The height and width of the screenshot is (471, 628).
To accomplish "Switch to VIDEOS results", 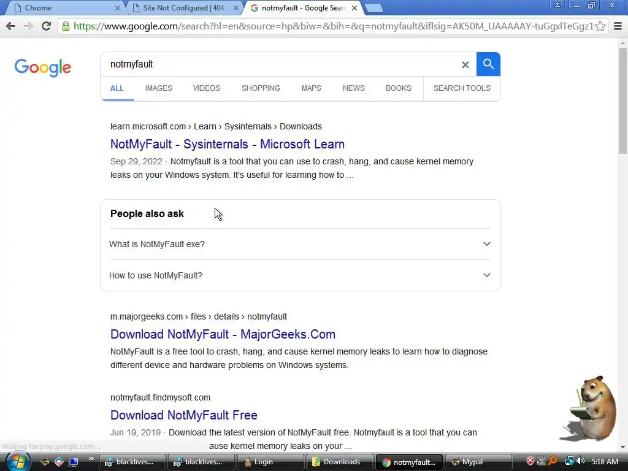I will [x=207, y=88].
